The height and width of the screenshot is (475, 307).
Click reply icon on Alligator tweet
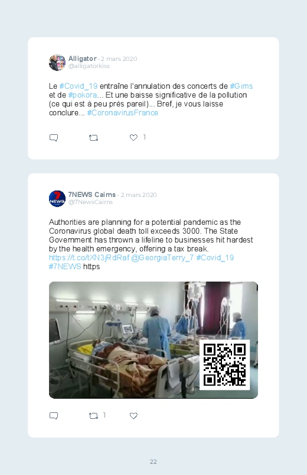pos(54,138)
